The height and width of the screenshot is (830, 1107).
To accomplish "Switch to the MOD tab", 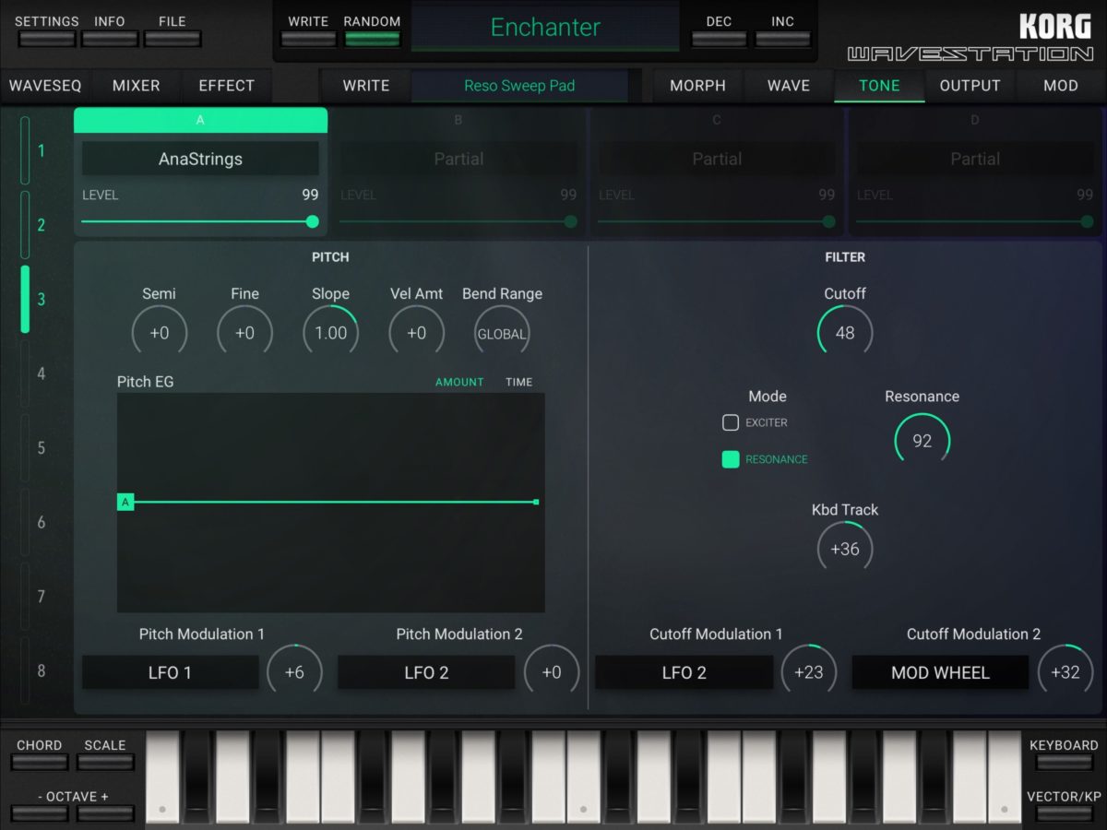I will [1061, 86].
